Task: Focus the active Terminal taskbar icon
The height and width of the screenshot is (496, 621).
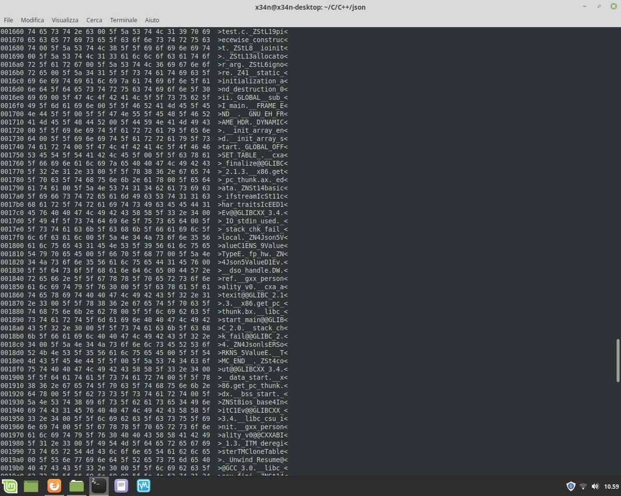Action: pyautogui.click(x=99, y=486)
